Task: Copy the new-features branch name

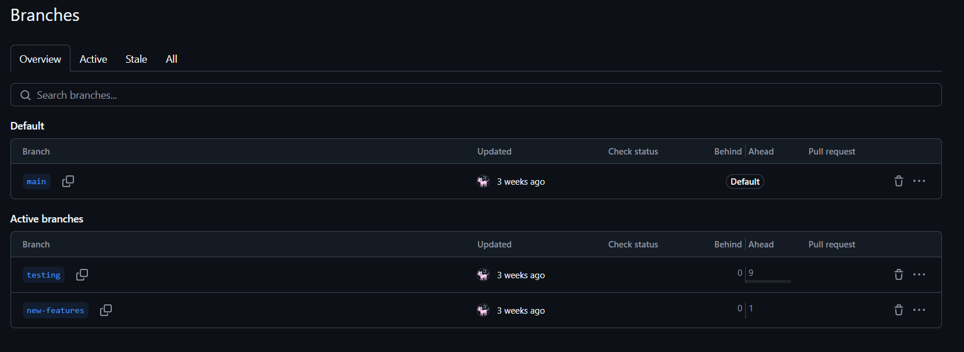Action: [106, 310]
